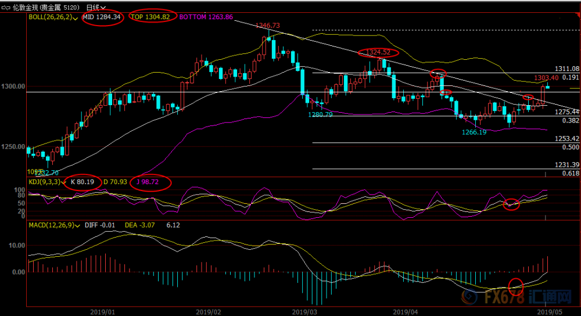Click the 1250.00 price axis label
This screenshot has height=316, width=581.
coord(13,147)
